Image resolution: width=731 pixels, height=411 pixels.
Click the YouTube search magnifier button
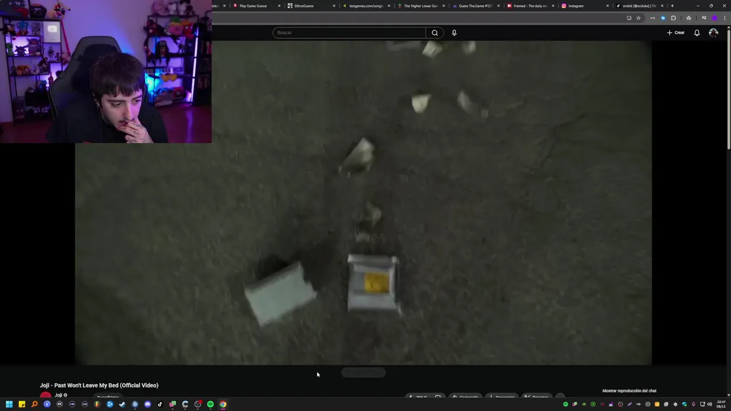pyautogui.click(x=435, y=33)
